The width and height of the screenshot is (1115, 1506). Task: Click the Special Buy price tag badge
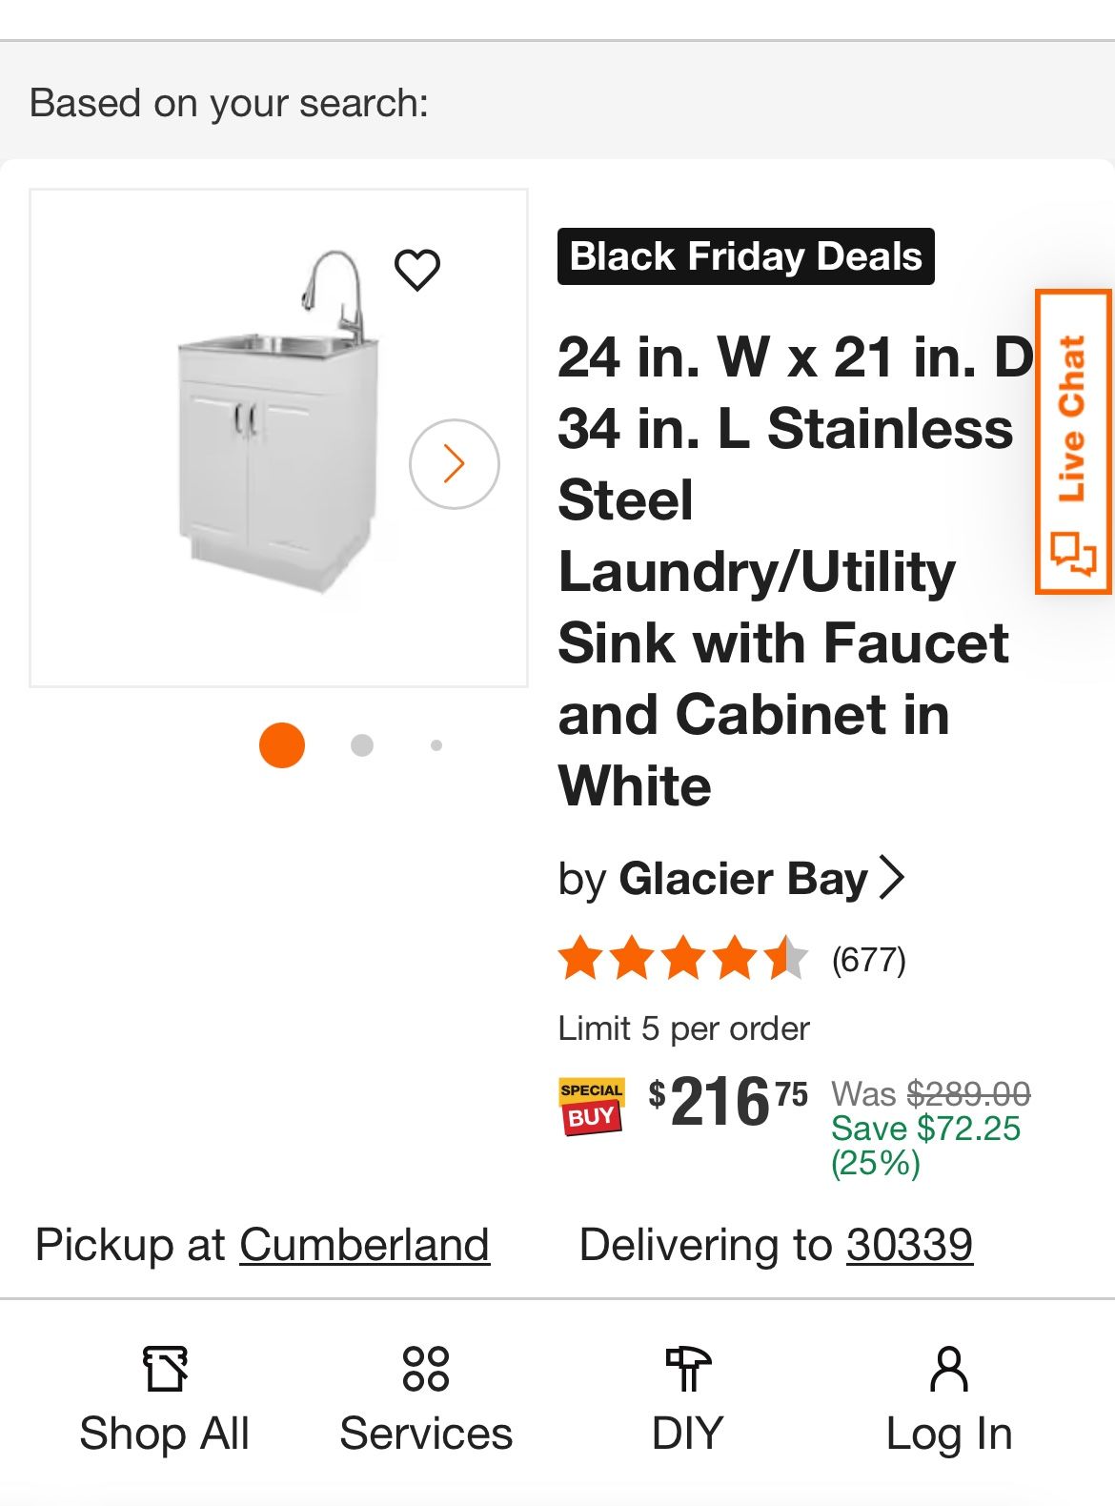(x=591, y=1103)
